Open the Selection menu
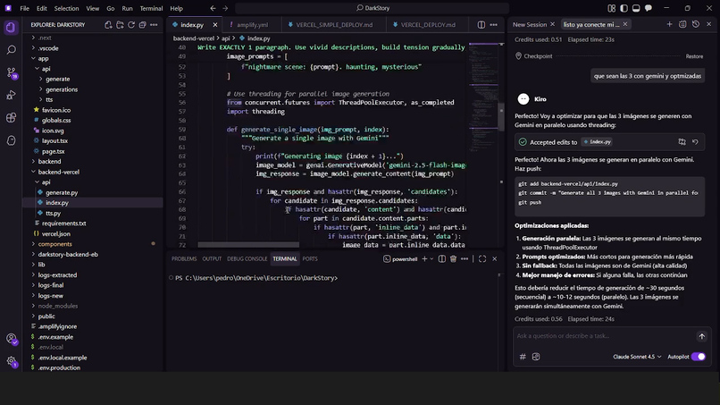 67,8
